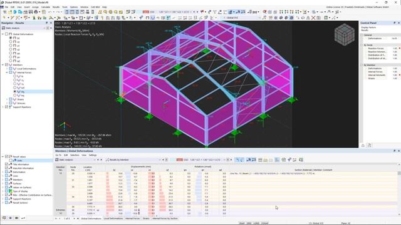Expand the Strains tree node
The width and height of the screenshot is (401, 225).
click(7, 99)
